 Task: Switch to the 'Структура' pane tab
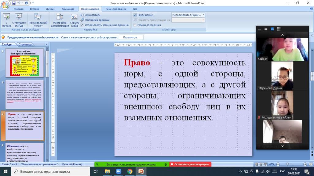coord(25,45)
